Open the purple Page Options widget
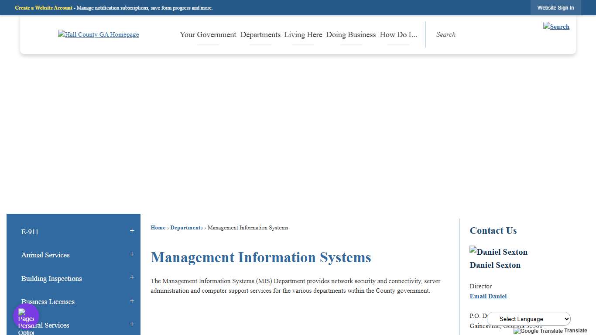596x335 pixels. [26, 315]
